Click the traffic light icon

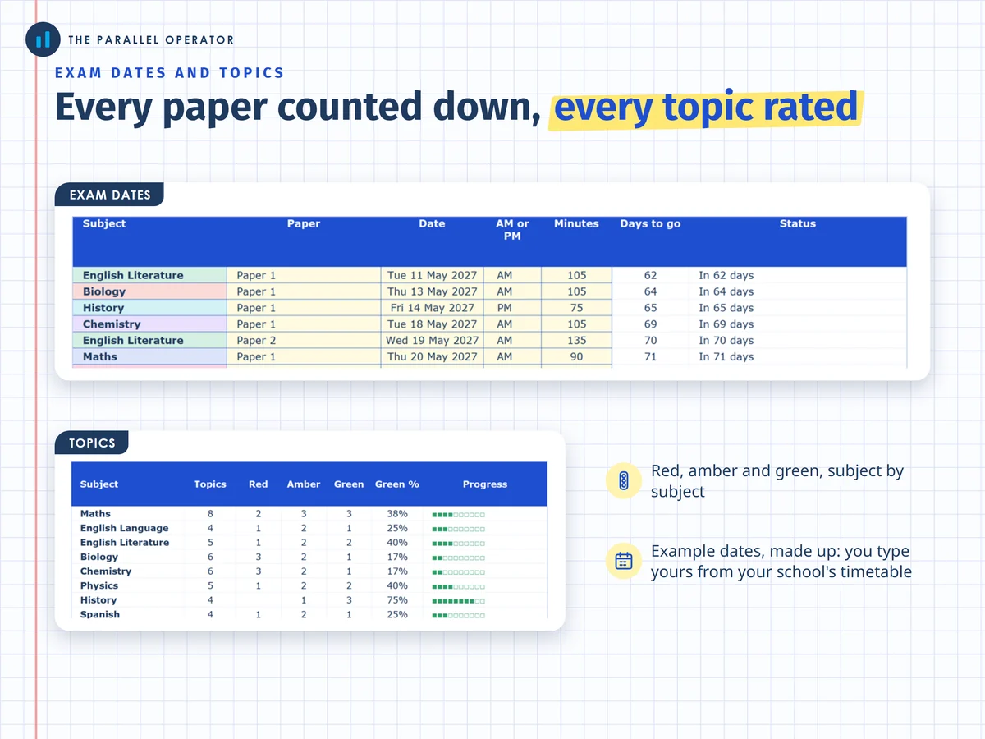coord(623,481)
